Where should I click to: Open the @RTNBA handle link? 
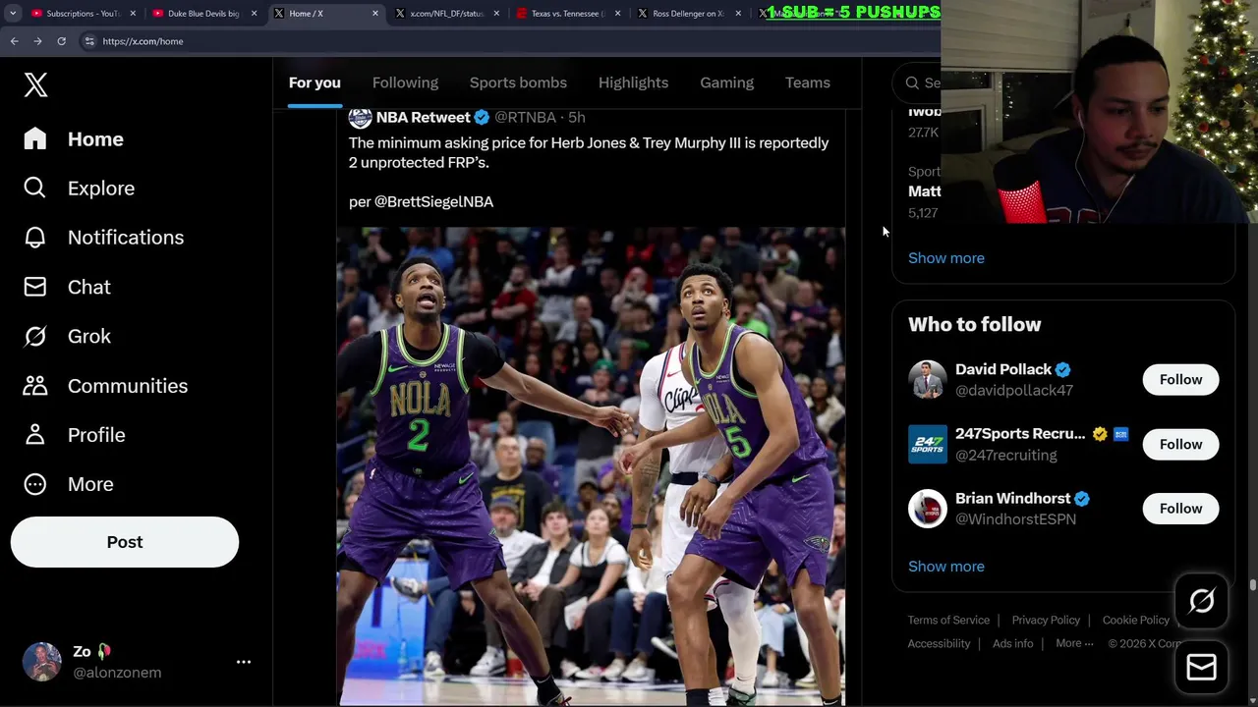(x=525, y=117)
